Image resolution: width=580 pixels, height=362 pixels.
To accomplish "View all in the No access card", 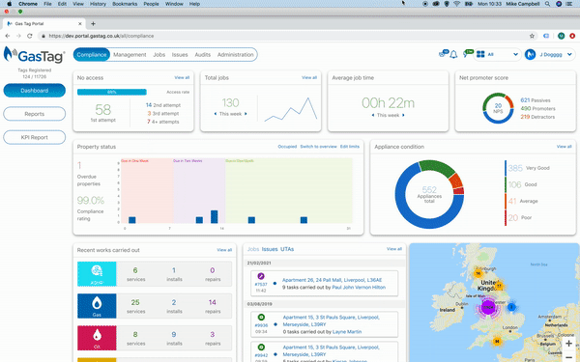I will click(182, 77).
